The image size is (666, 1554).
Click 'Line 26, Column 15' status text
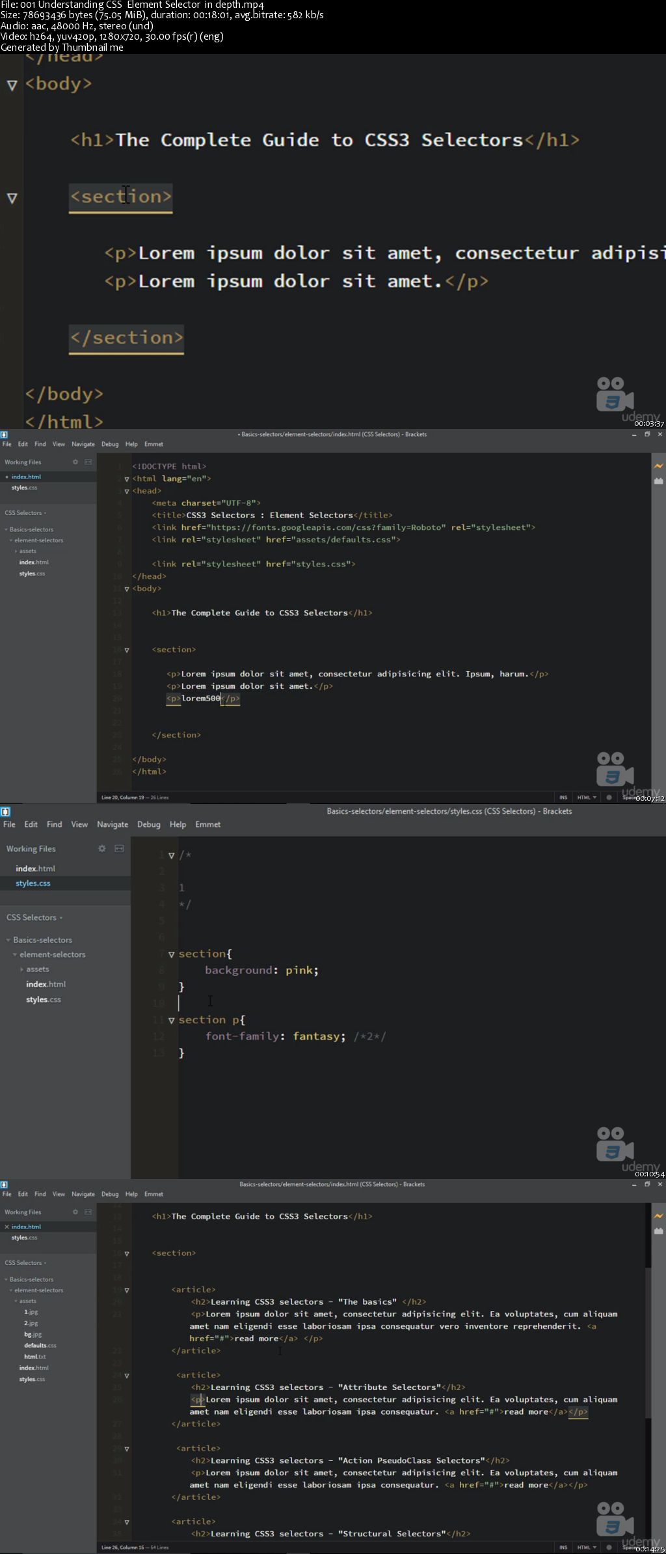point(122,1547)
